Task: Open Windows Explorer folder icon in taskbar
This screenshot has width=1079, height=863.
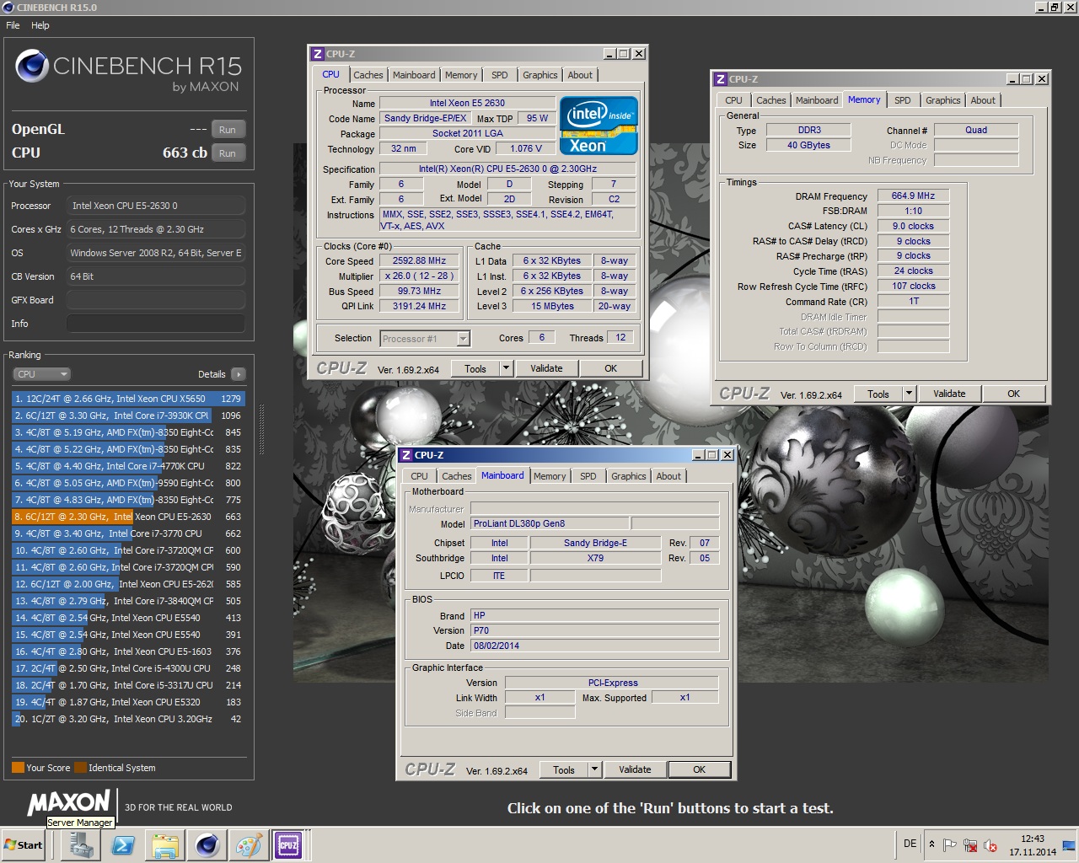Action: (165, 845)
